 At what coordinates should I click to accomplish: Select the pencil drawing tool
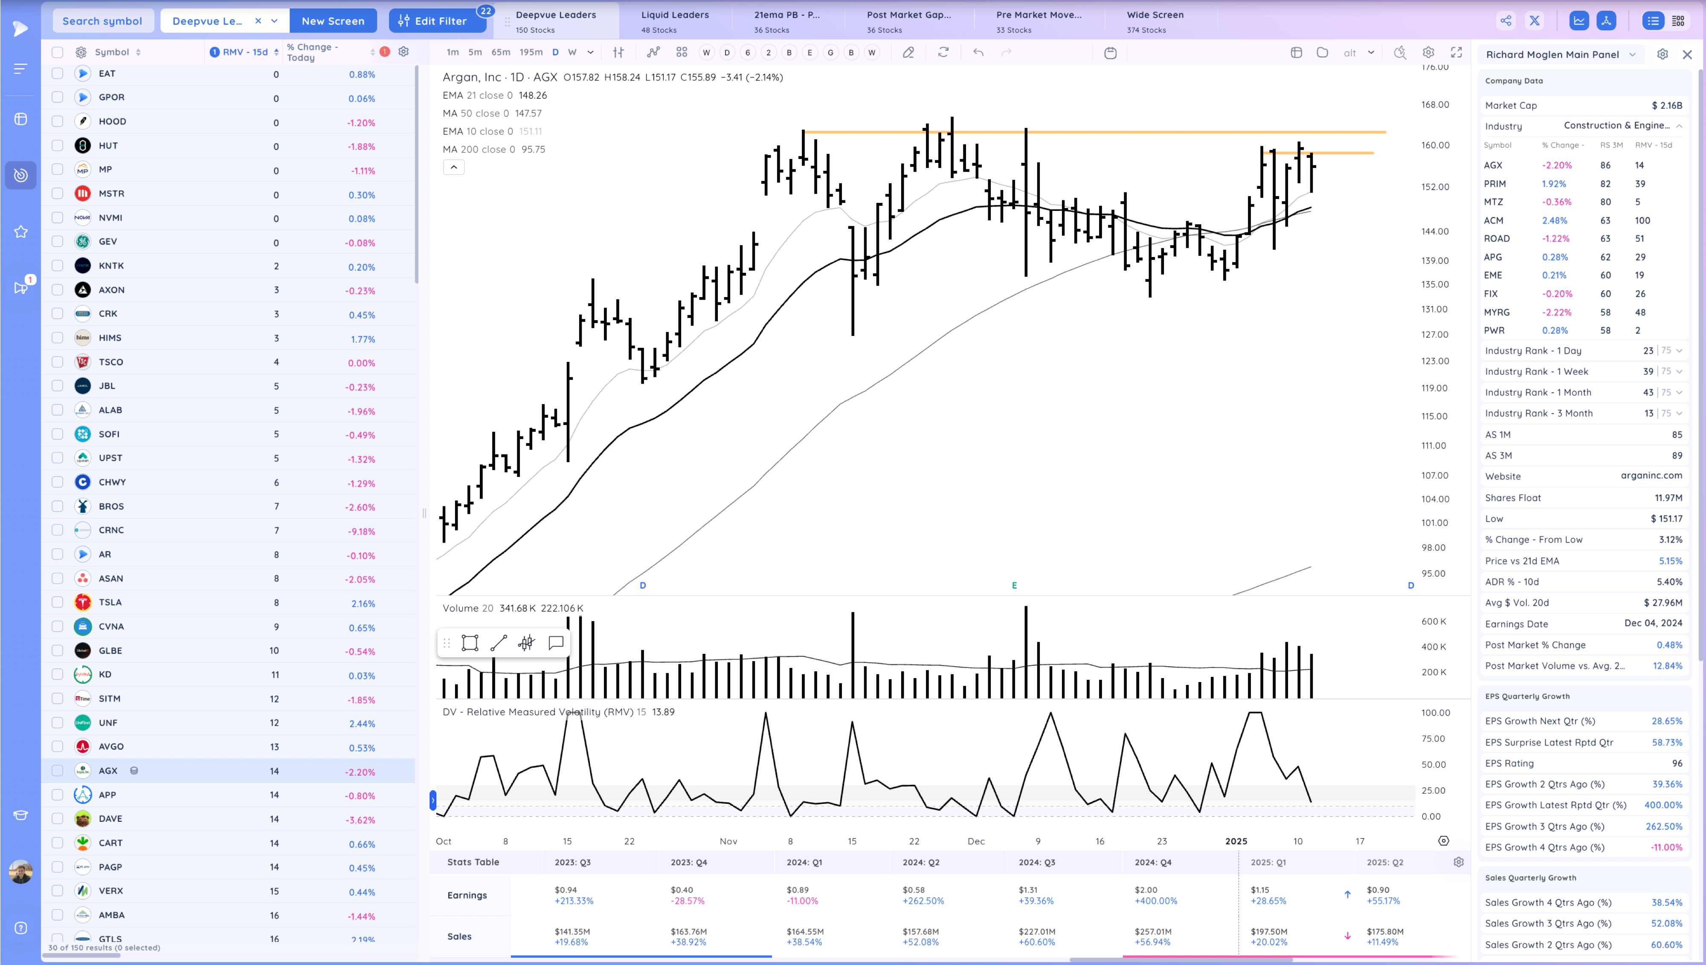tap(908, 52)
